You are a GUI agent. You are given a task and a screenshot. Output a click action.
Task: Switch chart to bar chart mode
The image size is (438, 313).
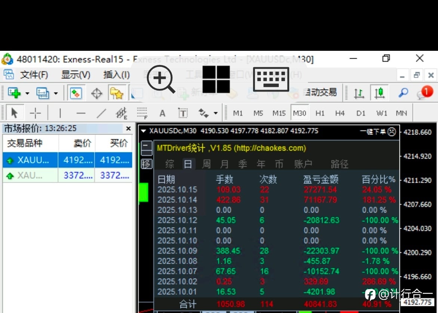pos(359,93)
